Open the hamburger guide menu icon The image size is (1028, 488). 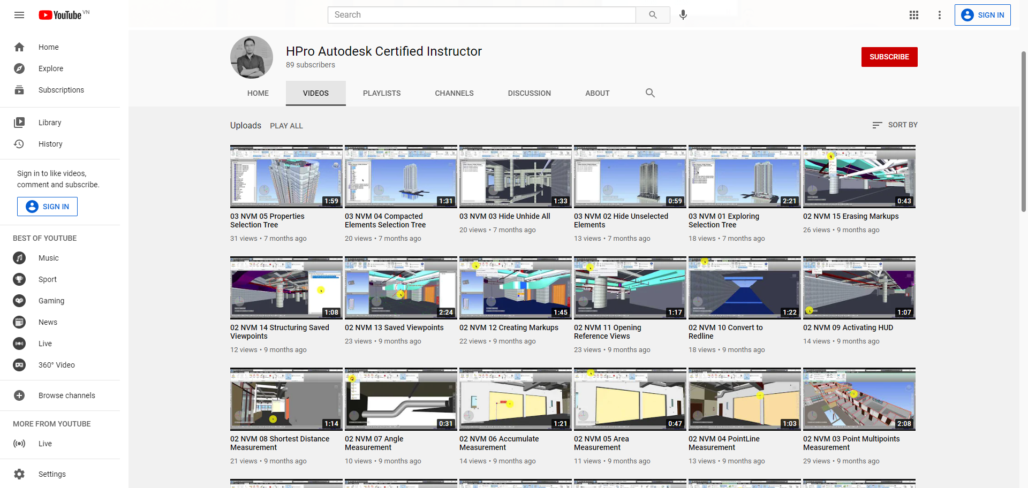(x=19, y=15)
